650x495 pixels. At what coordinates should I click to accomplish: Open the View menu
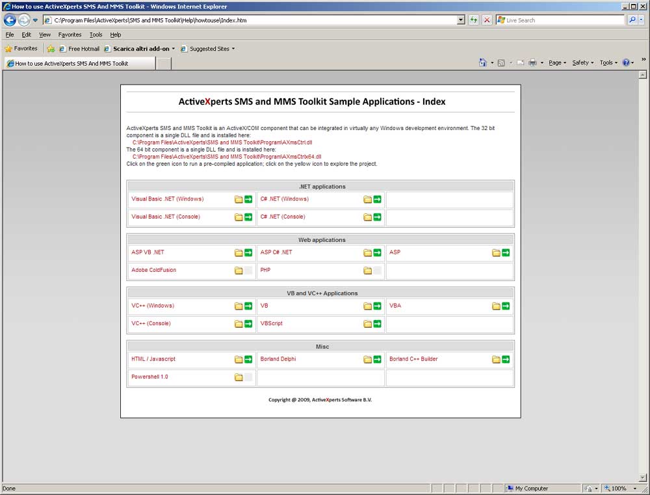click(x=45, y=34)
